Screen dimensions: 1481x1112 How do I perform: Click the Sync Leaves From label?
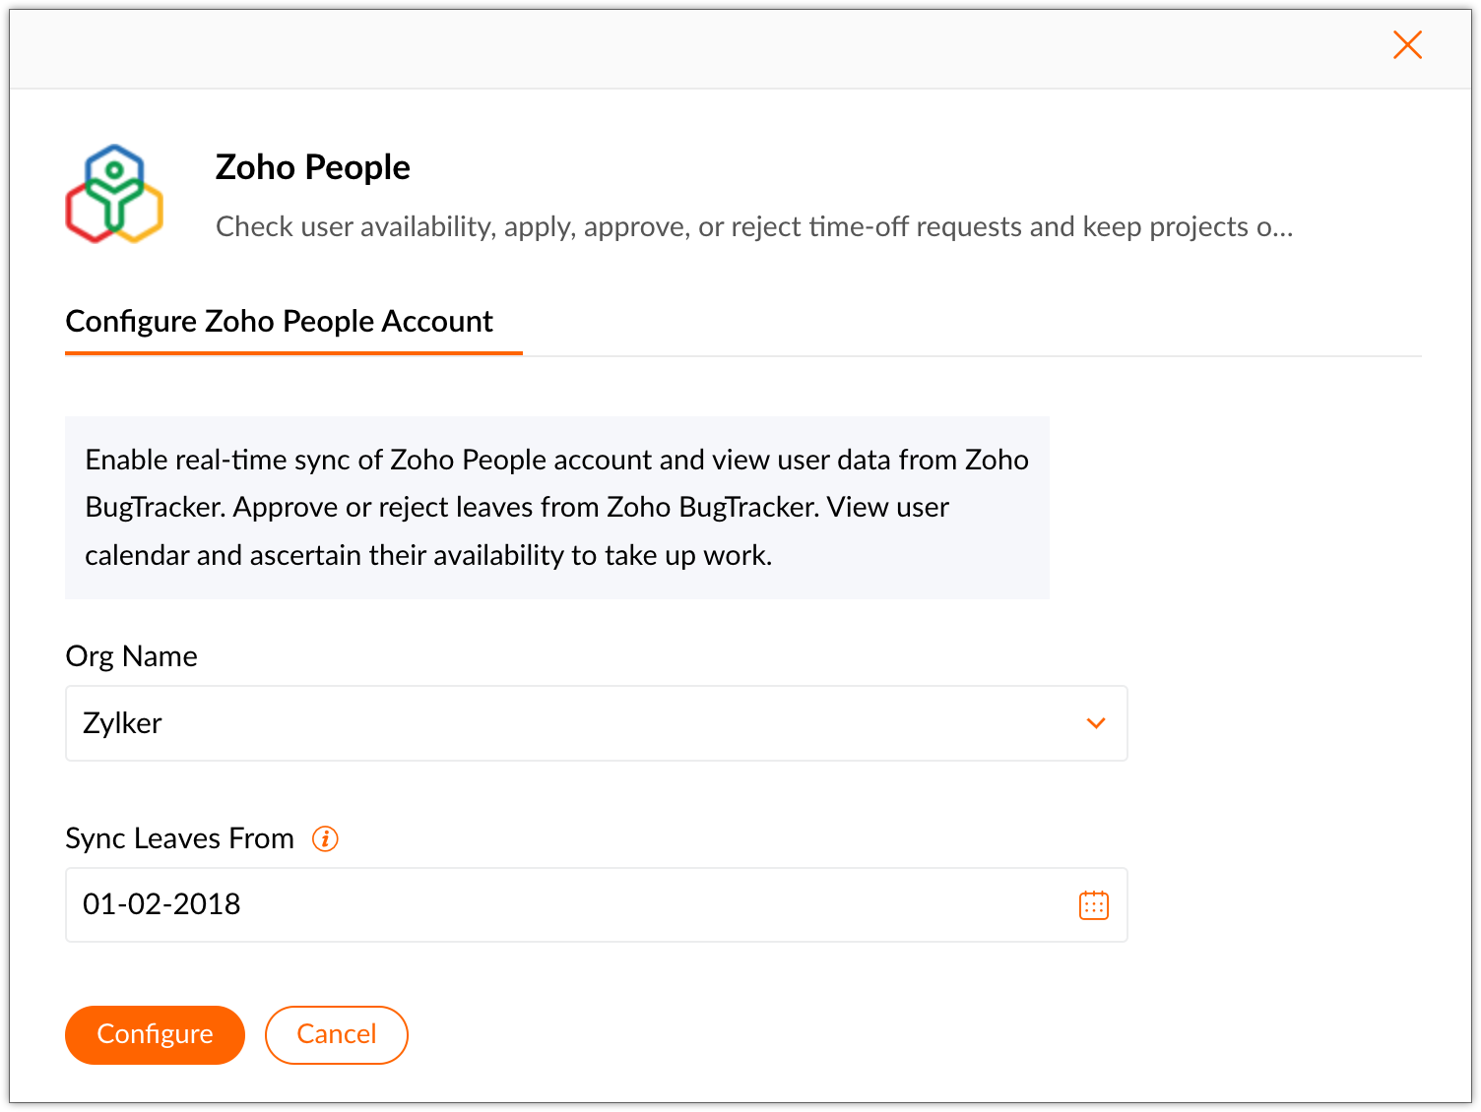[179, 838]
